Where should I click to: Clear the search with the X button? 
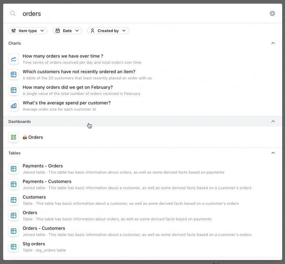coord(272,14)
